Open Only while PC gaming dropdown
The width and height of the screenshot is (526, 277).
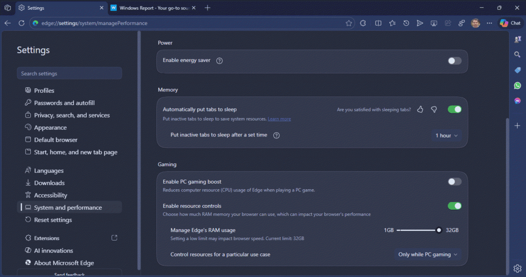coord(428,254)
